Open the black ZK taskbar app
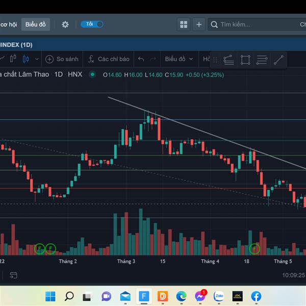306x306 pixels. (x=238, y=296)
